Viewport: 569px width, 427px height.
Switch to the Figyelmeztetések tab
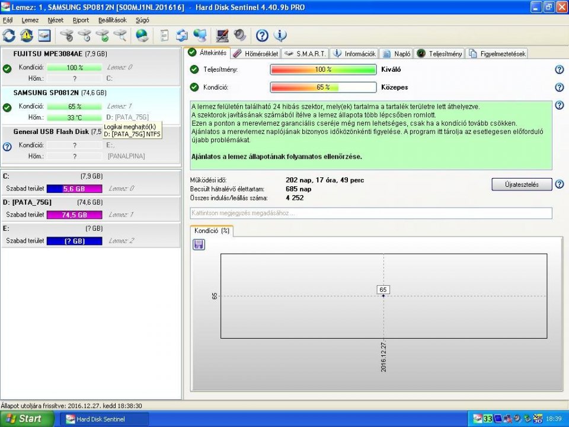497,54
